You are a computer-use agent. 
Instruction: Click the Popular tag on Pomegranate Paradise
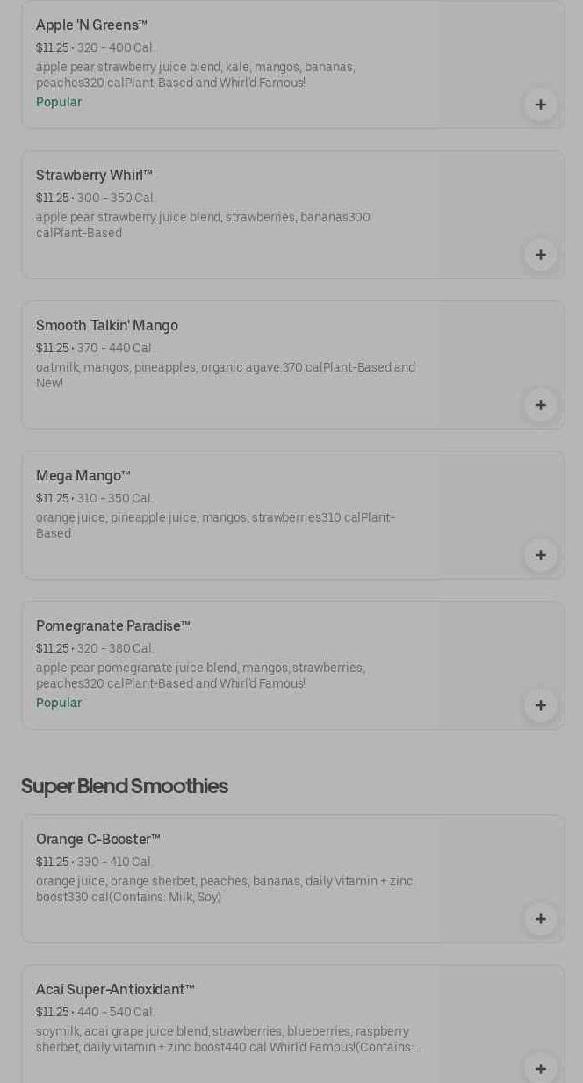coord(59,704)
